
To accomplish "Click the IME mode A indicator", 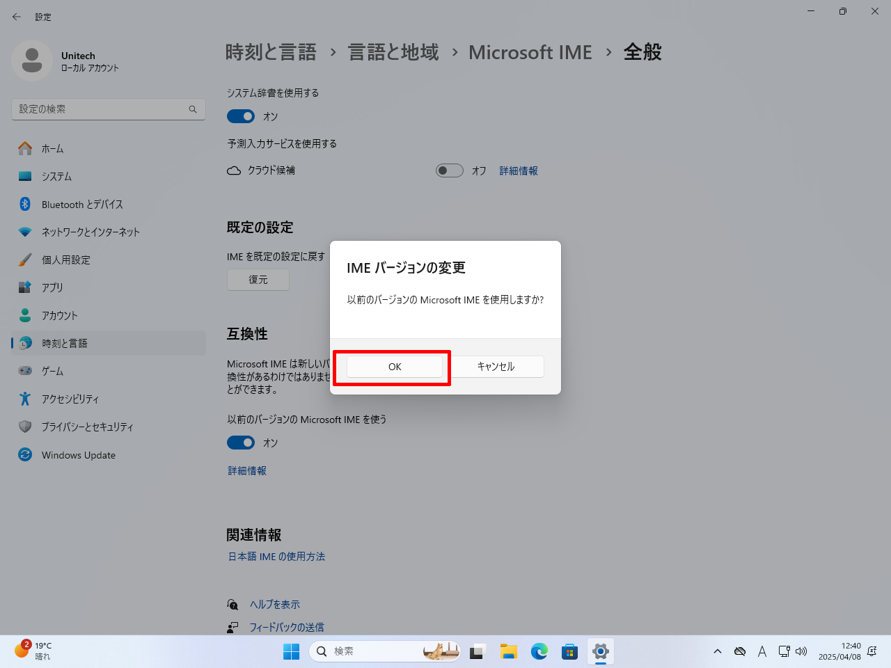I will point(762,651).
